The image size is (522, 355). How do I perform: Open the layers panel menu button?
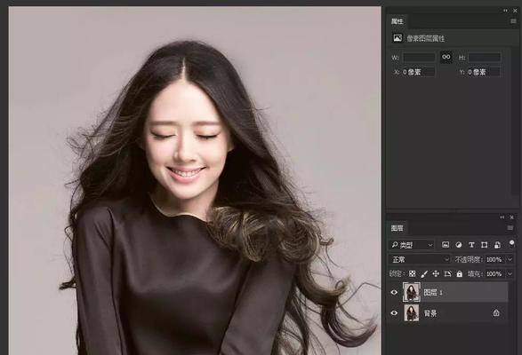tap(510, 228)
